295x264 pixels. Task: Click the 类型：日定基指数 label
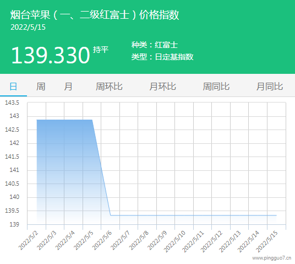162,57
